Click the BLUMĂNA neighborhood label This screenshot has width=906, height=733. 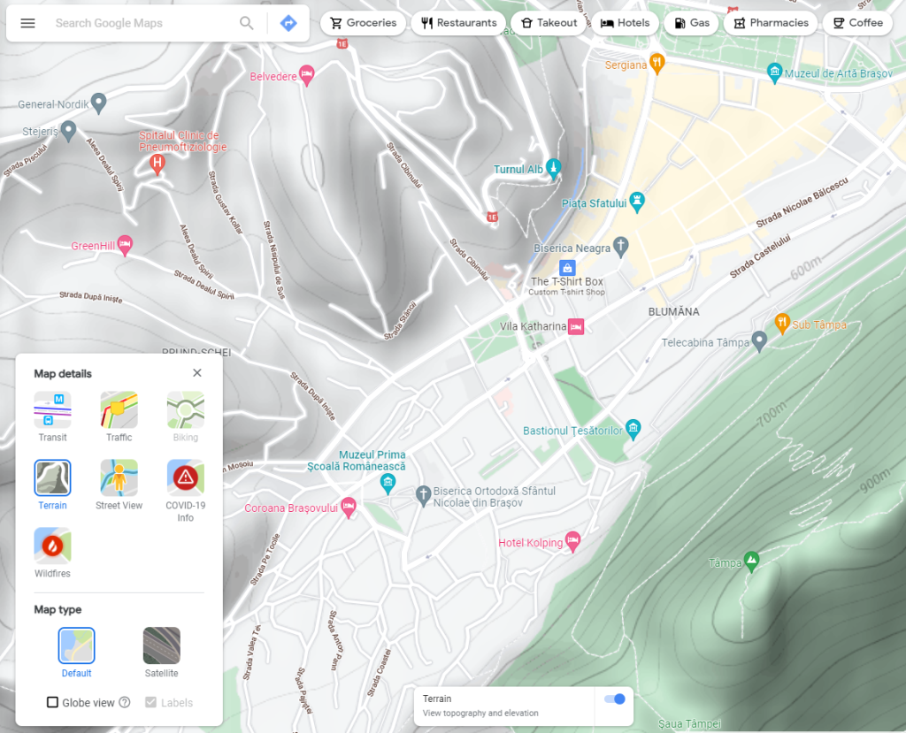pos(673,312)
